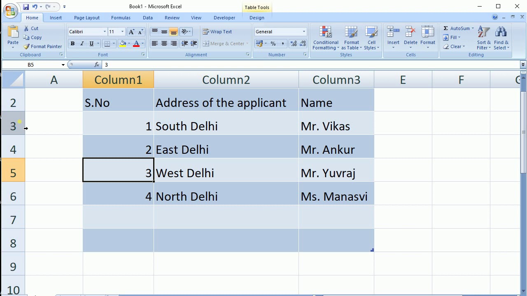527x296 pixels.
Task: Decrease decimal places
Action: coord(303,44)
